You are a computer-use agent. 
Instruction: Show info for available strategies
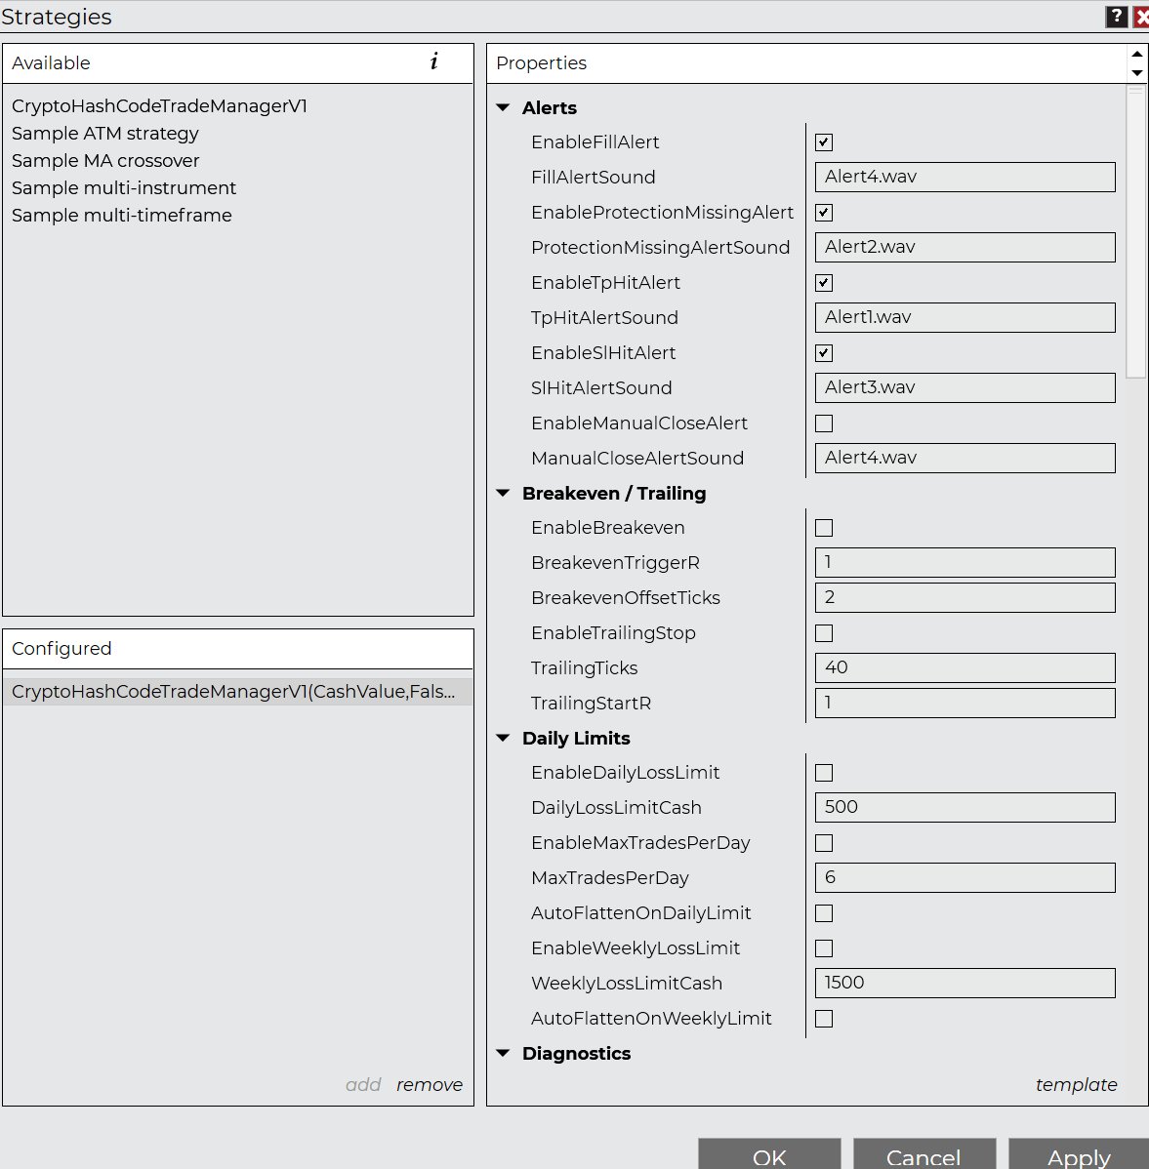[434, 61]
